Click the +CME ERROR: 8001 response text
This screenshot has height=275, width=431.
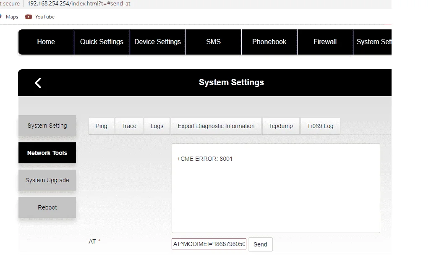pyautogui.click(x=205, y=159)
